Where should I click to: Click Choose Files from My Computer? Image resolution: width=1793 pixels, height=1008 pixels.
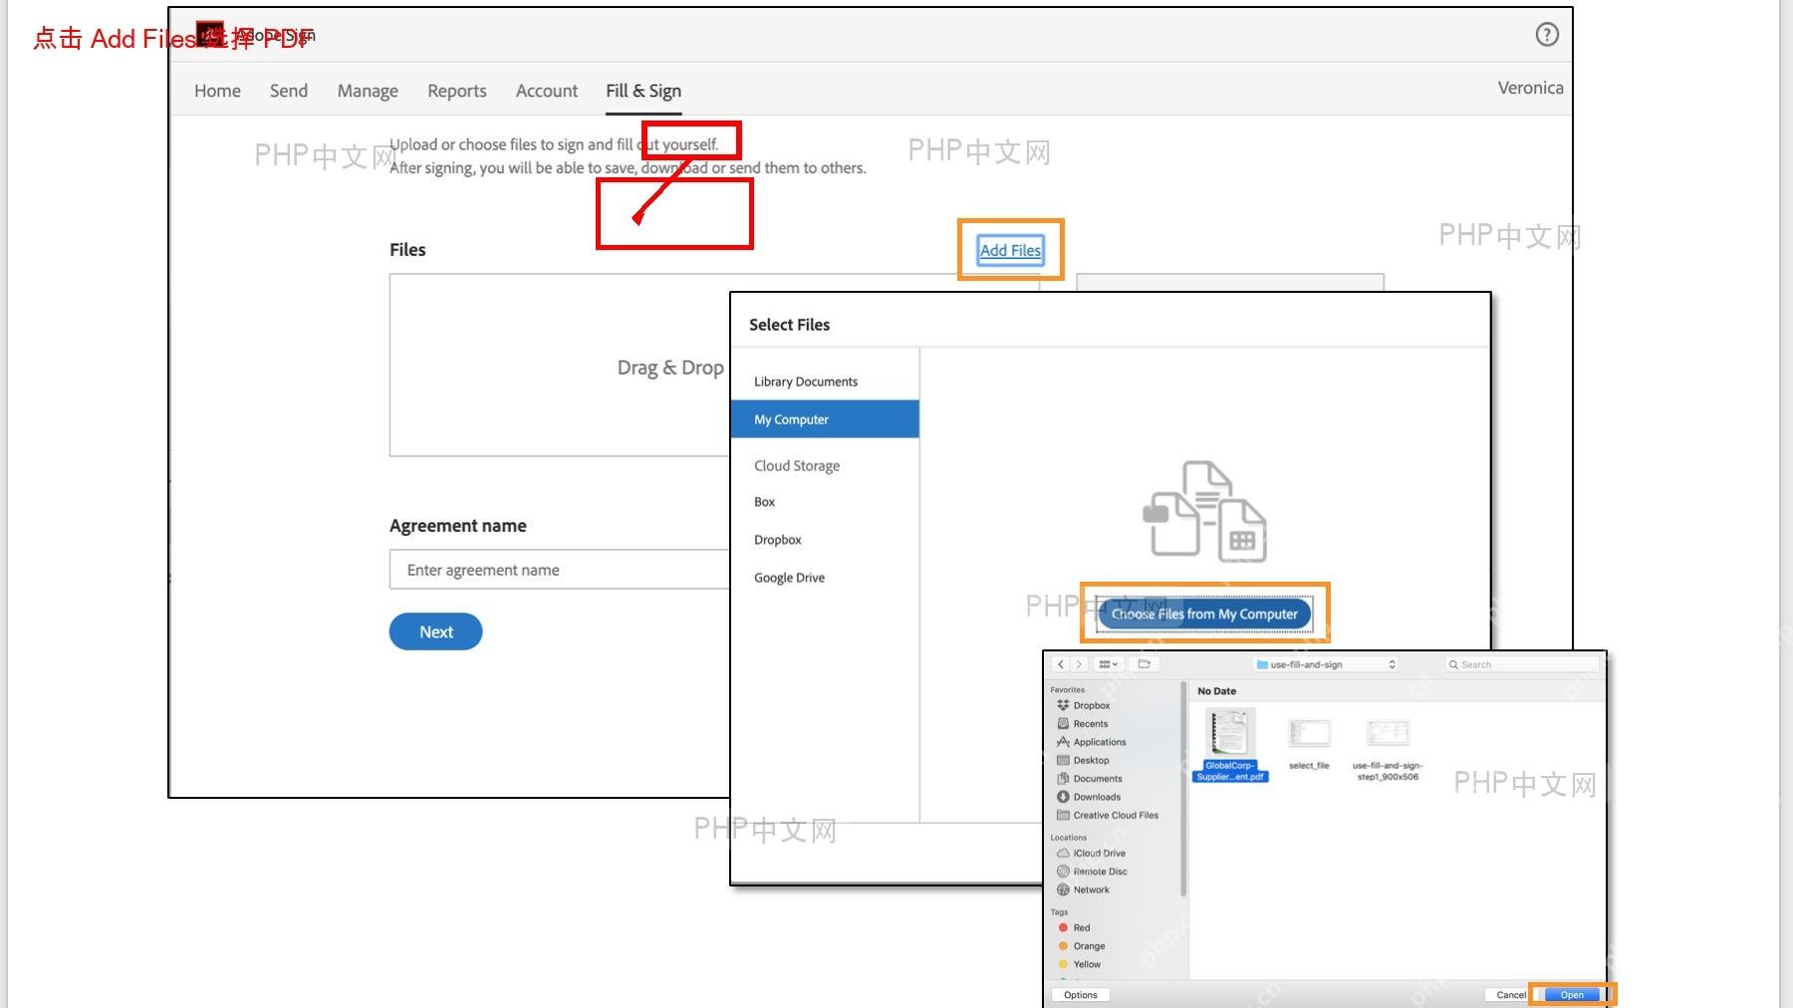pyautogui.click(x=1204, y=614)
